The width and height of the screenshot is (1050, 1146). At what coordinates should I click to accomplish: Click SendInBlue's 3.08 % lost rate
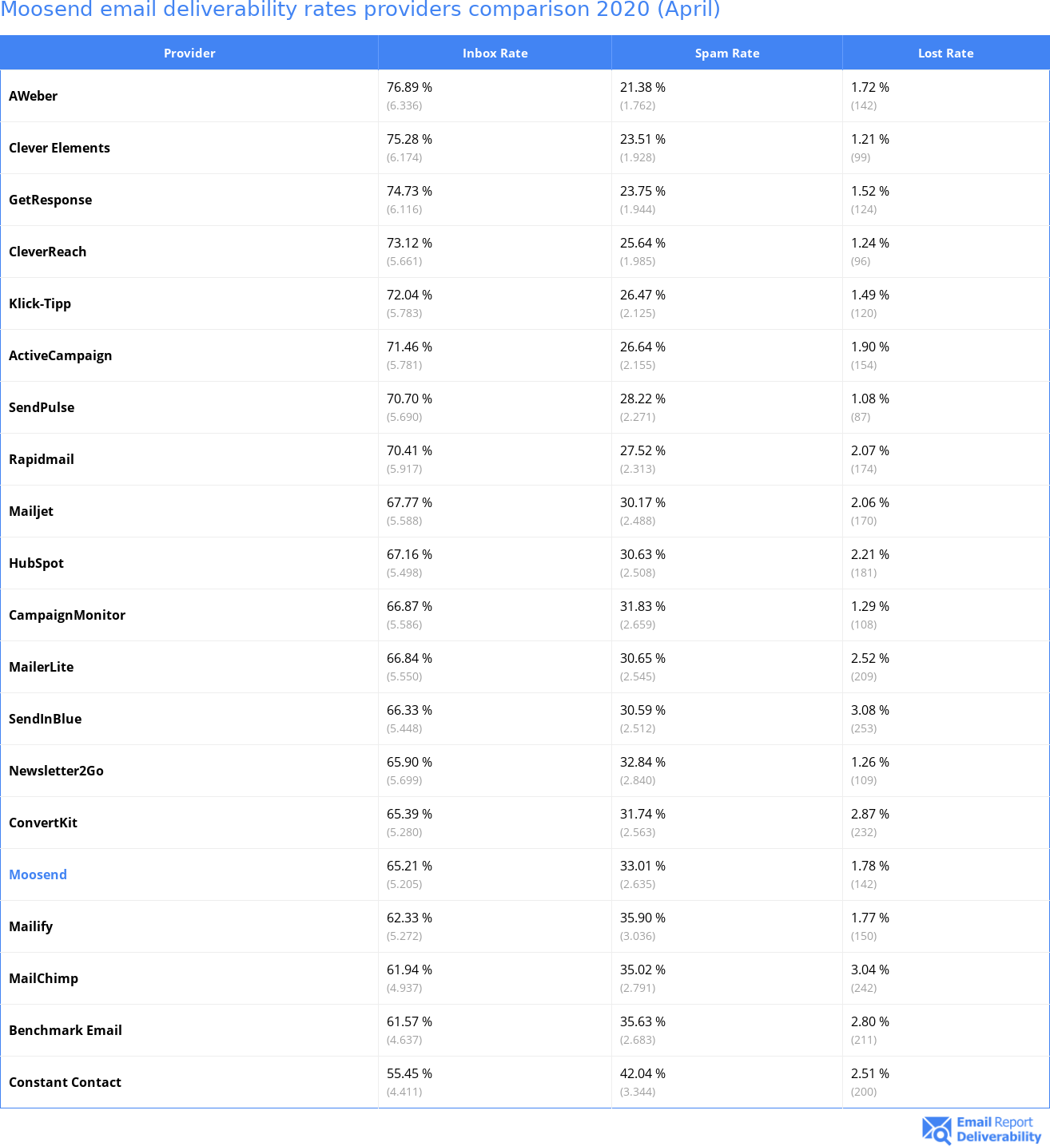click(x=869, y=710)
